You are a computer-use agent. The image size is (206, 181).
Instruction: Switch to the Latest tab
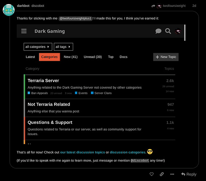coord(30,57)
